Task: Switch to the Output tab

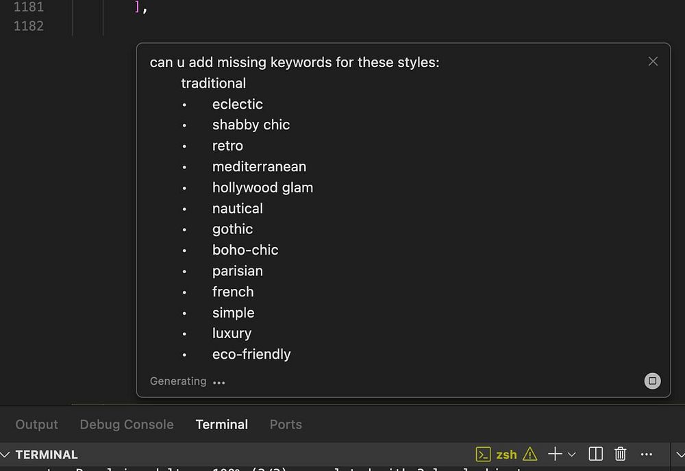Action: [x=37, y=424]
